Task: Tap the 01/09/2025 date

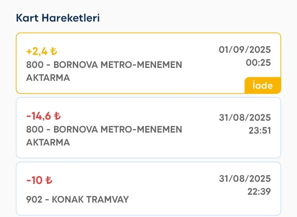Action: (245, 50)
